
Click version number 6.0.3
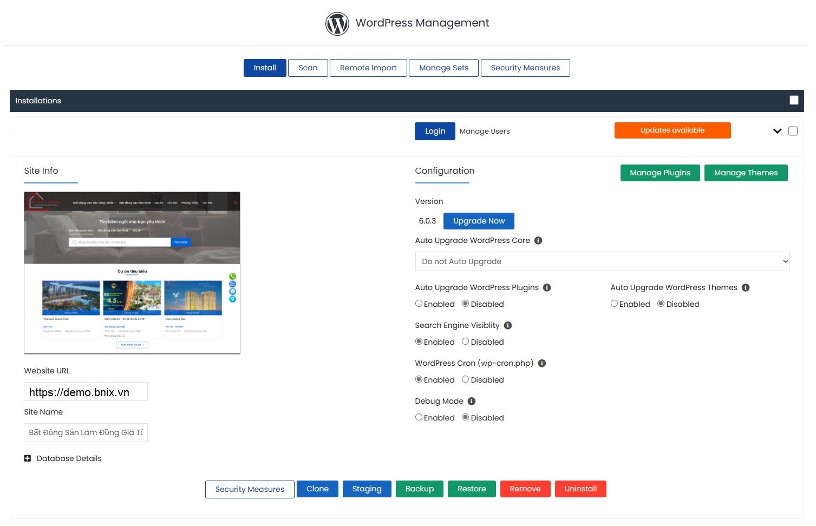[x=427, y=221]
